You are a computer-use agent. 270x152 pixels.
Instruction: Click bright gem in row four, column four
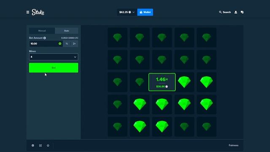click(184, 104)
